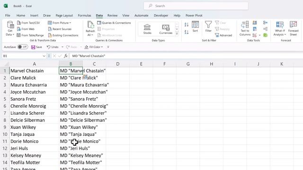Sort Z to A descending

pos(187,32)
